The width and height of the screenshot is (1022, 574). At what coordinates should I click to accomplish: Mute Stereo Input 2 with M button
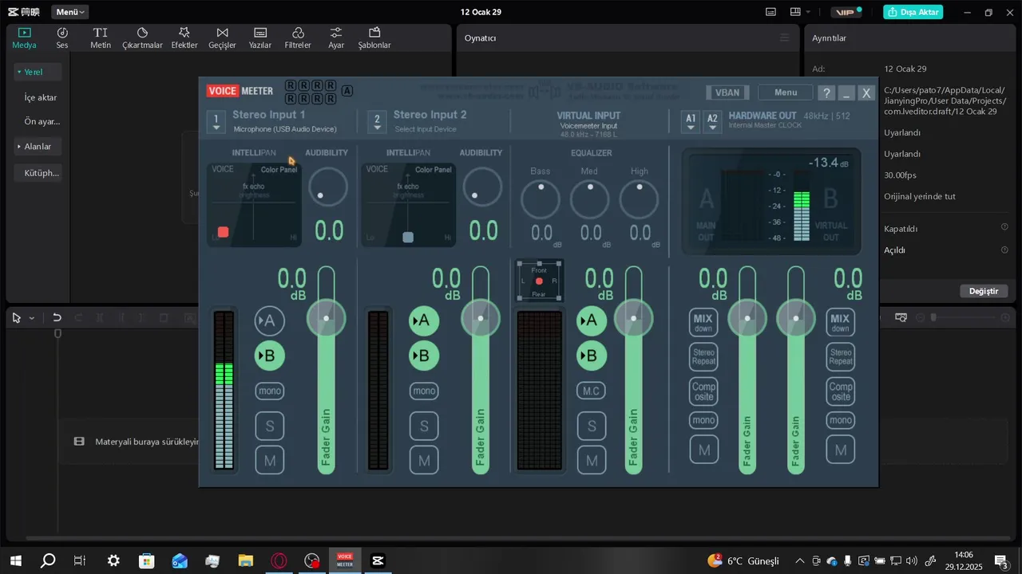(x=424, y=460)
